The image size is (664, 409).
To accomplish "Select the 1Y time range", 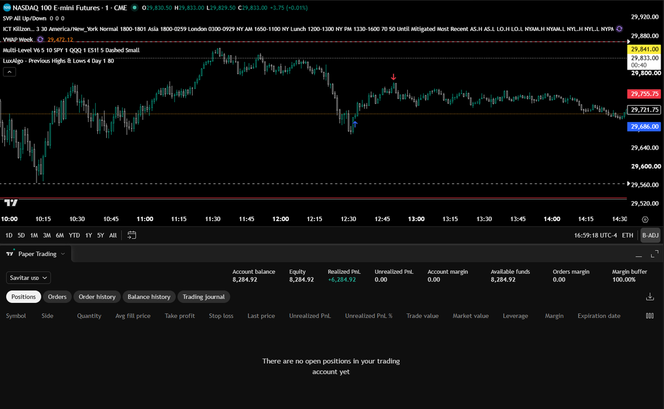I will pyautogui.click(x=89, y=235).
